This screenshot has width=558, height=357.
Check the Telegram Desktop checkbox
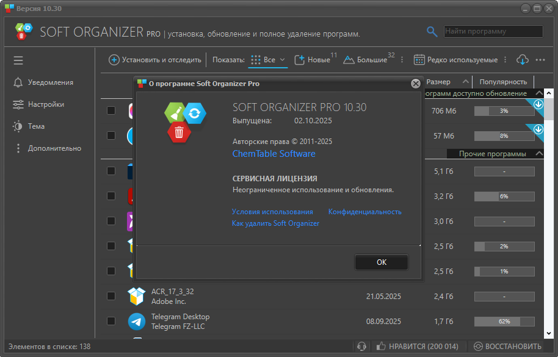(111, 321)
